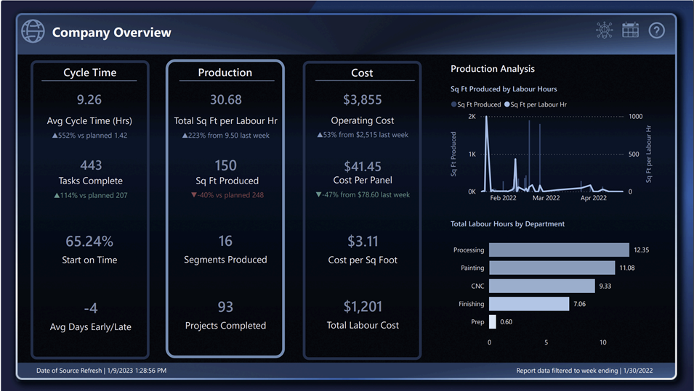694x391 pixels.
Task: Select the Production panel header
Action: coord(225,73)
